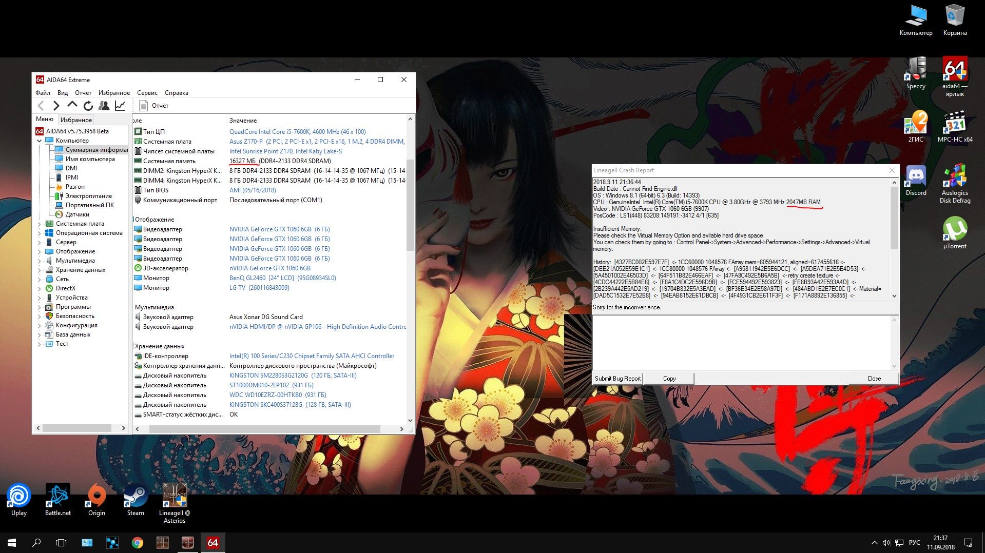This screenshot has height=553, width=985.
Task: Expand the Хранение данных tree node
Action: [x=40, y=270]
